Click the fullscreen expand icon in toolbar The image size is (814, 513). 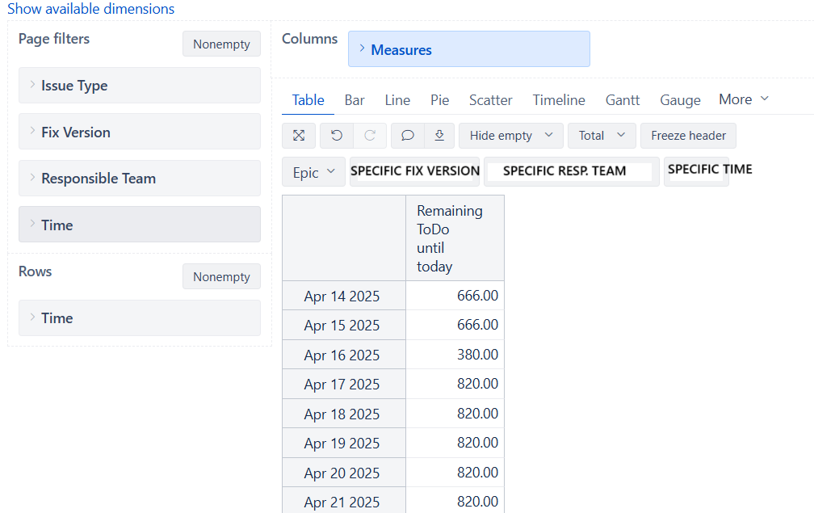(x=299, y=136)
